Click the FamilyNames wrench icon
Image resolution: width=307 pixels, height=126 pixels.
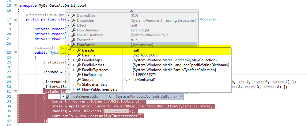coord(78,65)
